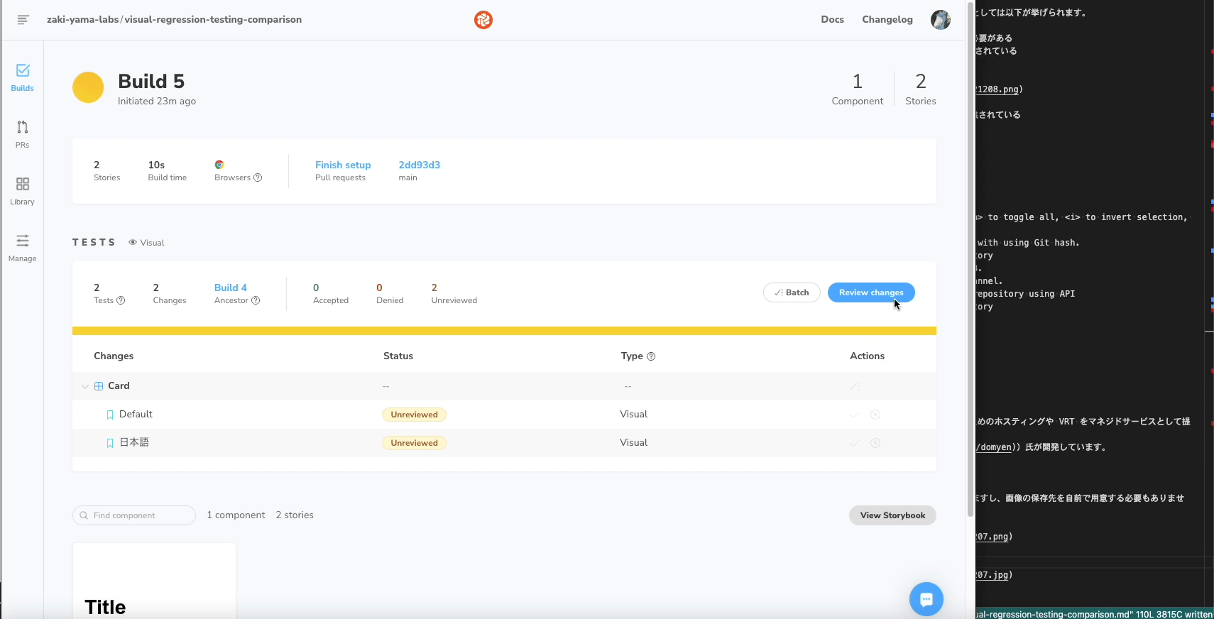Batch accept the Card component row
This screenshot has height=619, width=1214.
(x=855, y=386)
